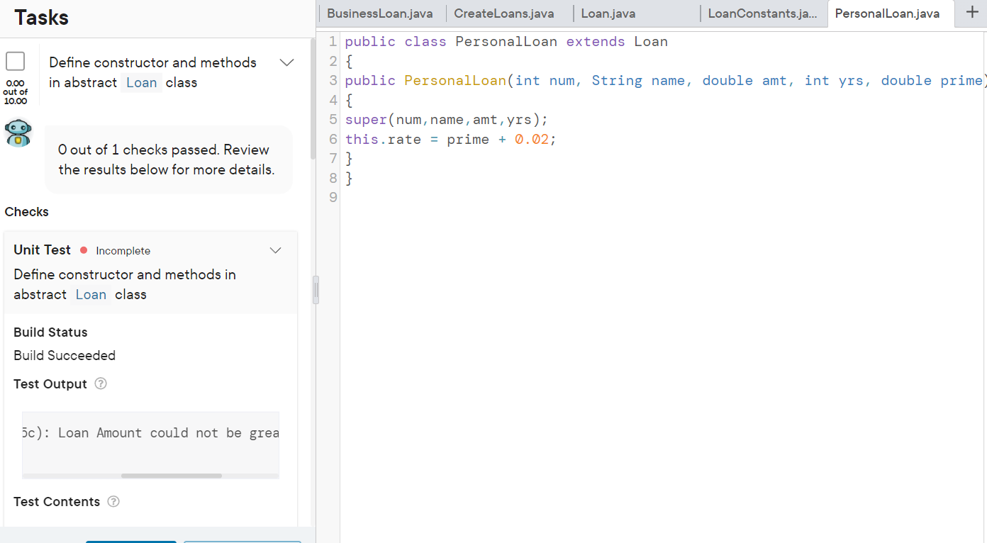Click the 'Unit Test' heading
The height and width of the screenshot is (543, 987).
click(43, 250)
